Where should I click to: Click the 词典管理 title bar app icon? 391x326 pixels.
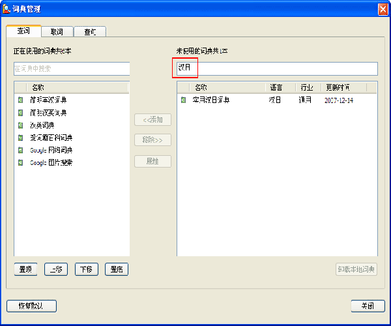click(x=6, y=9)
